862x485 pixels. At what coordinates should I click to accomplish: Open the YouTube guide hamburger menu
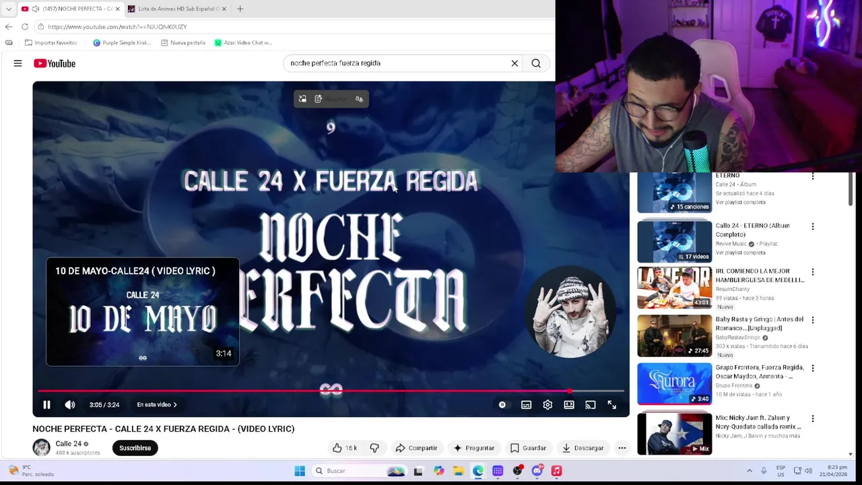[18, 63]
